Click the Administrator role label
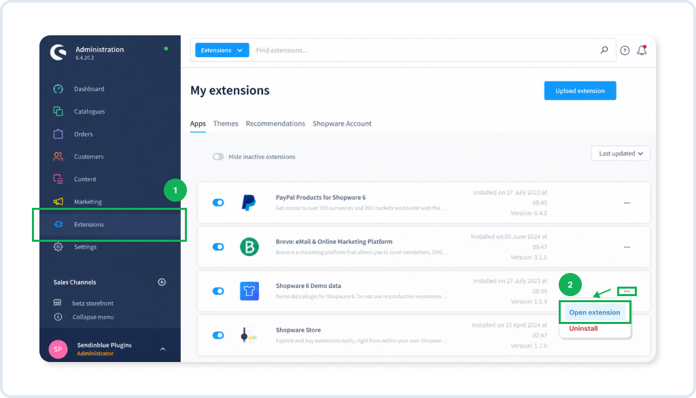The height and width of the screenshot is (398, 696). [95, 354]
